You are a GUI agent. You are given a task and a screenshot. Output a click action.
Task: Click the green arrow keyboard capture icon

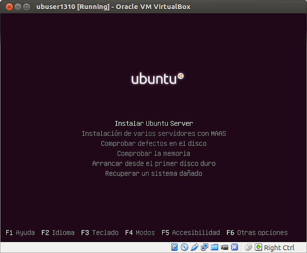pos(258,247)
